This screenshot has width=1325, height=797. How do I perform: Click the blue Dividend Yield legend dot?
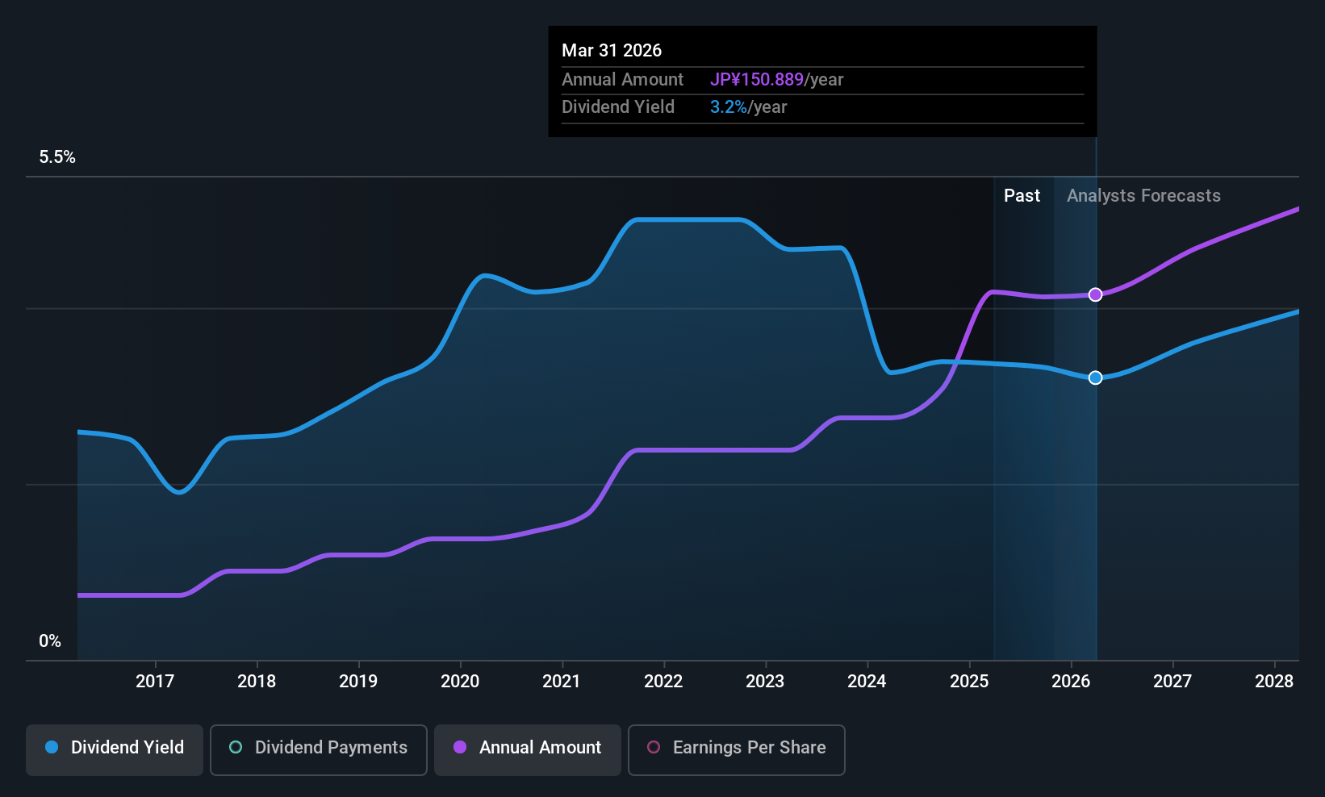[x=52, y=748]
